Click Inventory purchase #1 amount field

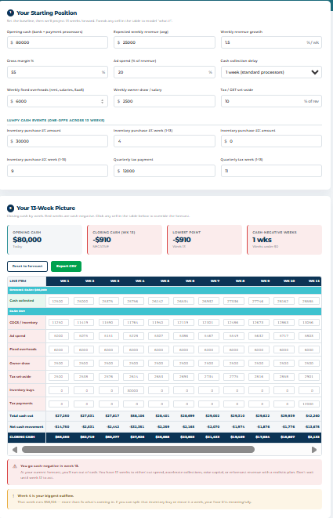tap(57, 141)
